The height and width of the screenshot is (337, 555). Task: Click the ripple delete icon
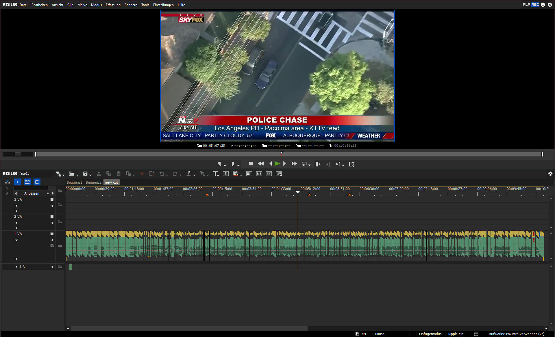152,174
